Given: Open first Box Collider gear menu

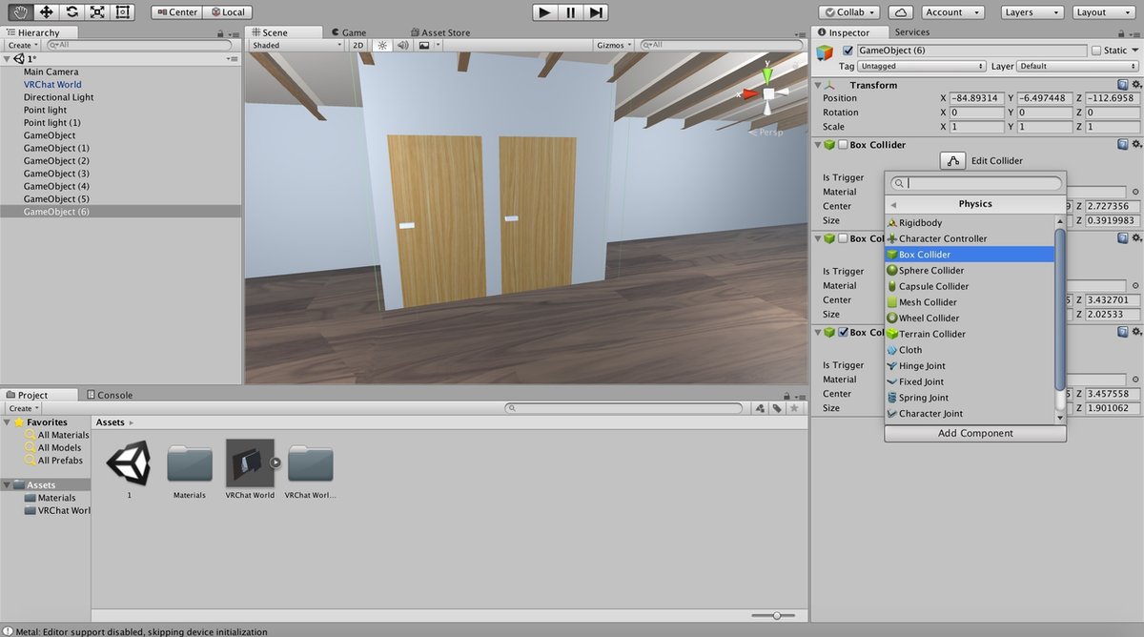Looking at the screenshot, I should [1135, 145].
